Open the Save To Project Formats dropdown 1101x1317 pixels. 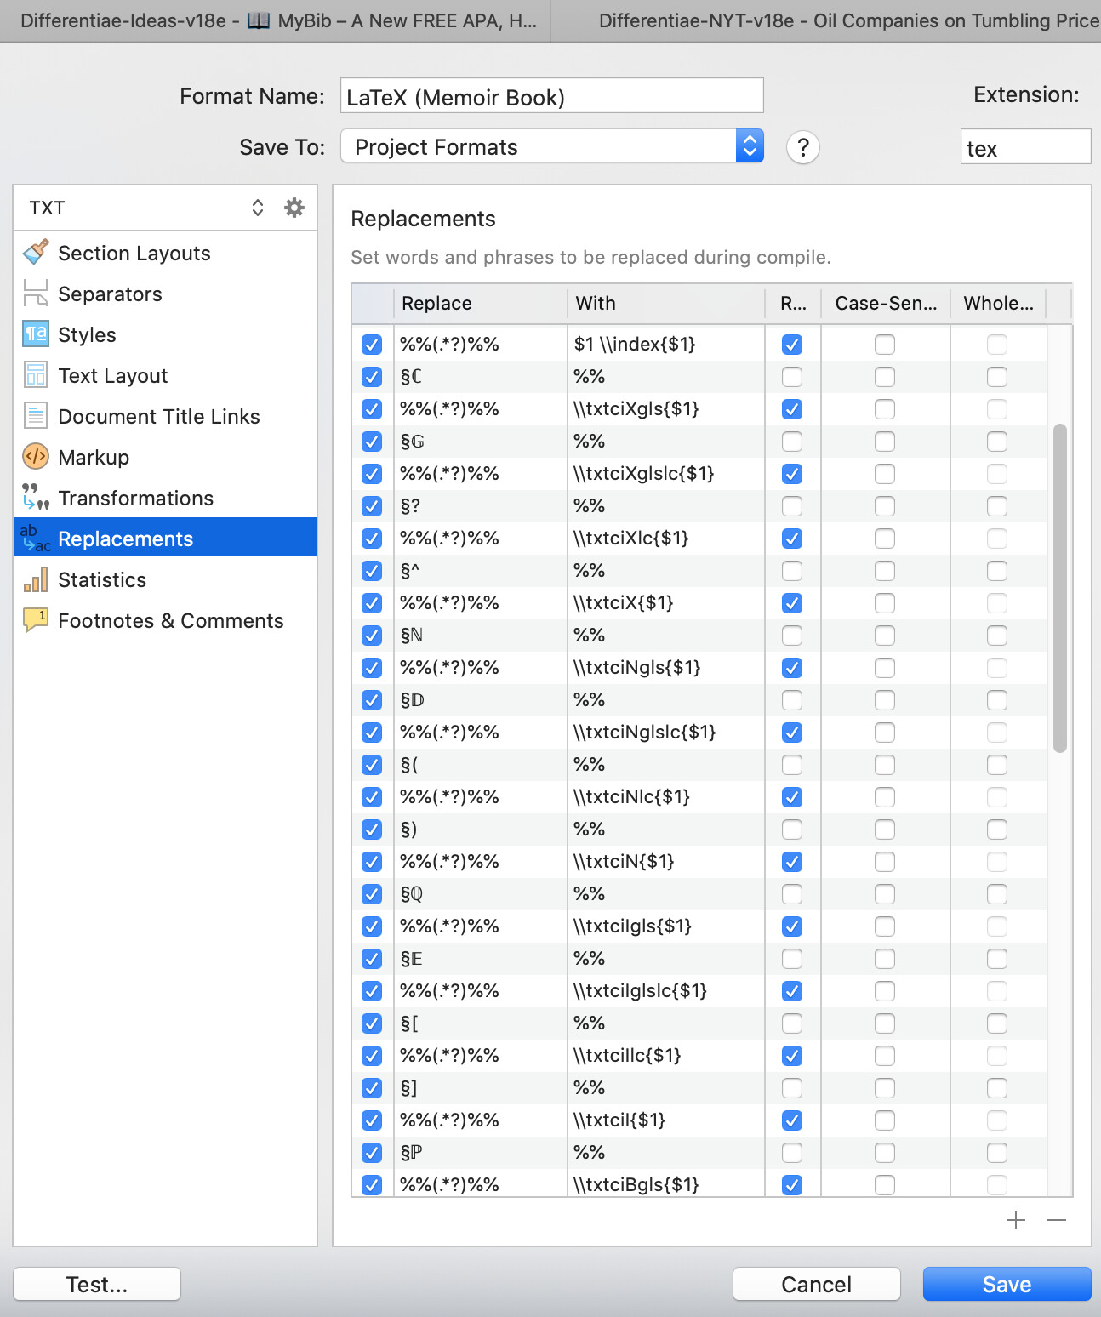click(x=551, y=146)
